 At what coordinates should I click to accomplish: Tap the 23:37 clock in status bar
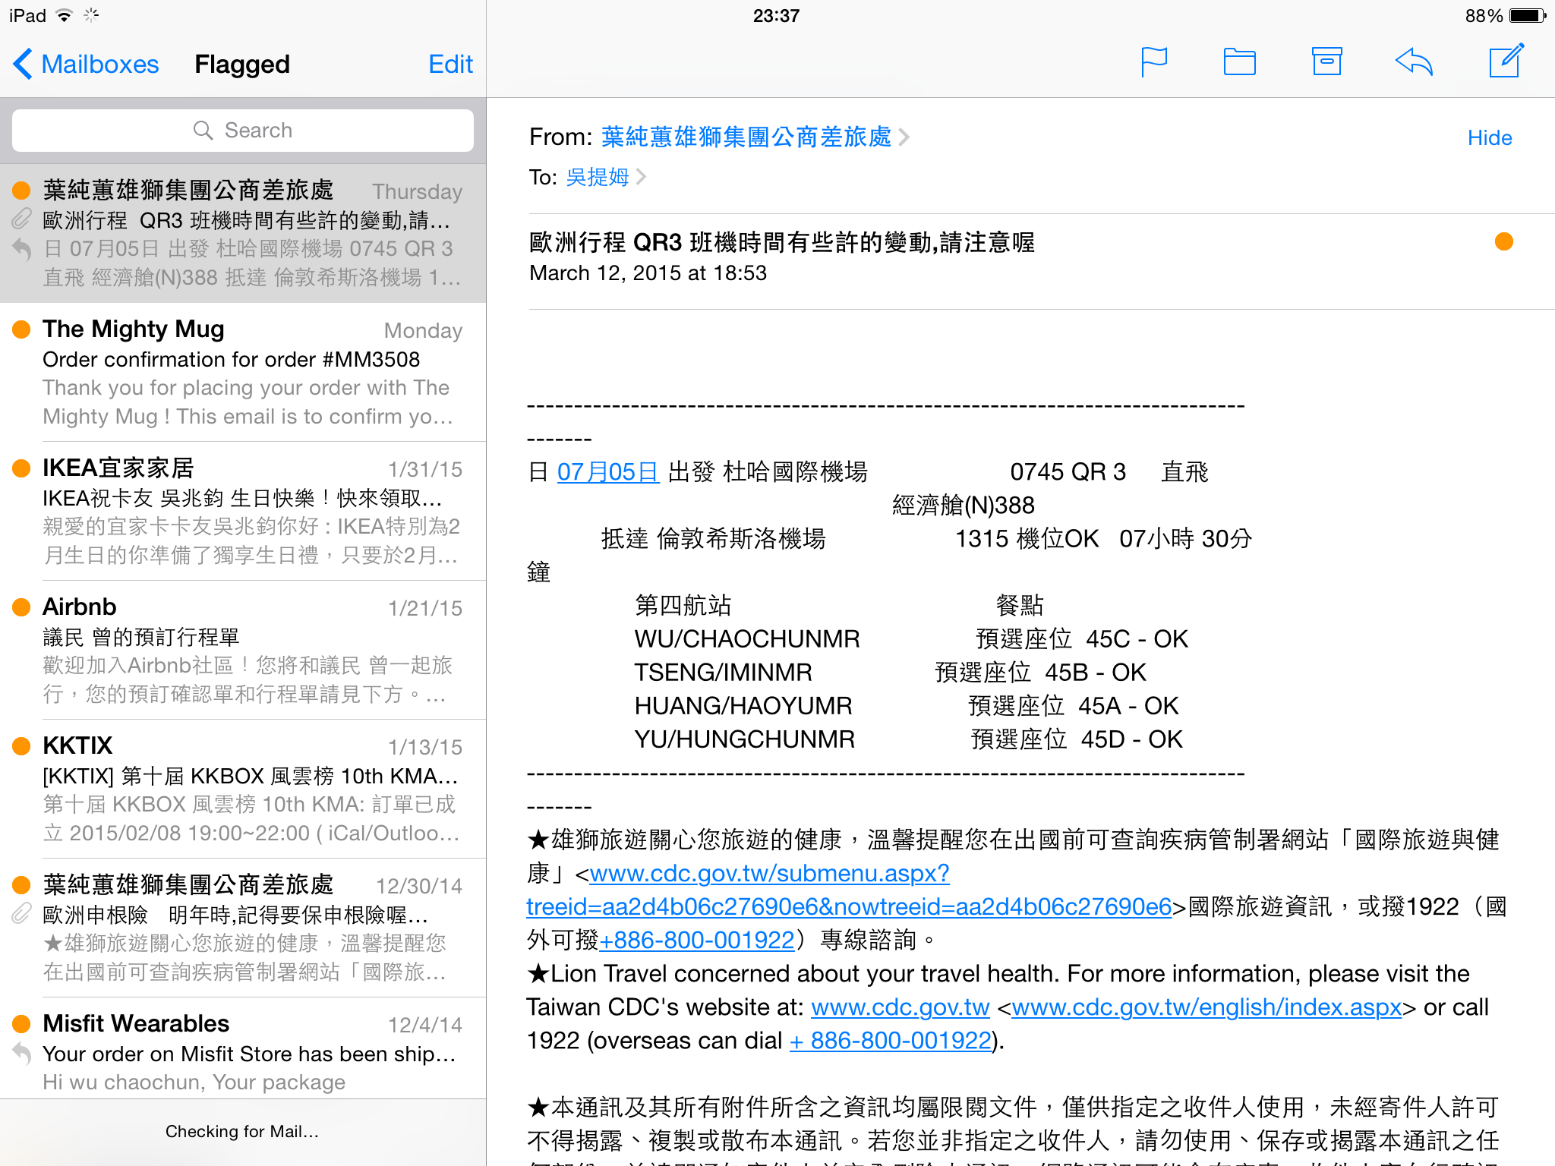click(x=776, y=15)
